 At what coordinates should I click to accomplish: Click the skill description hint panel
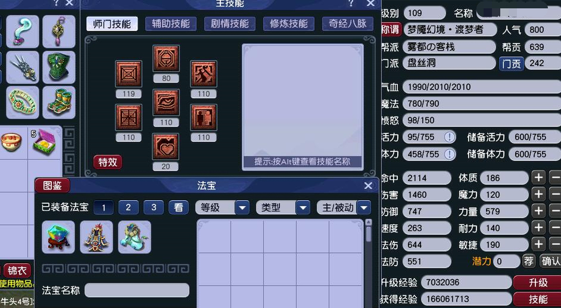(303, 107)
